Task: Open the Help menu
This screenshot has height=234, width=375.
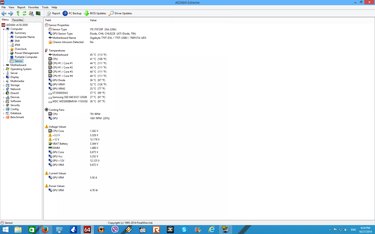Action: (x=54, y=7)
